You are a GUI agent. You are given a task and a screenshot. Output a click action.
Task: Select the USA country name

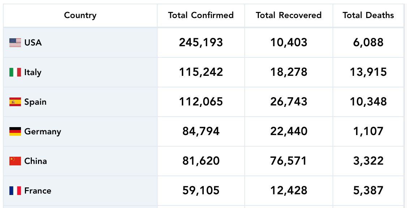tap(33, 43)
